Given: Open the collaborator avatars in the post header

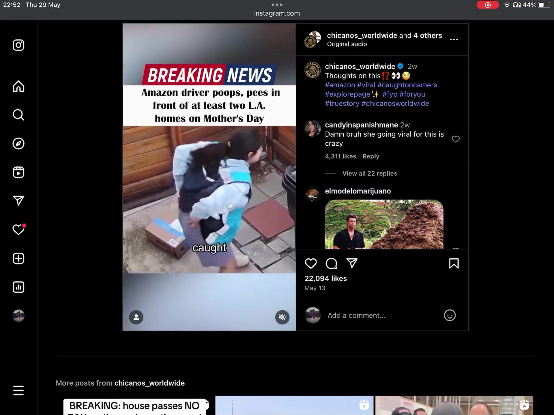Looking at the screenshot, I should coord(312,40).
